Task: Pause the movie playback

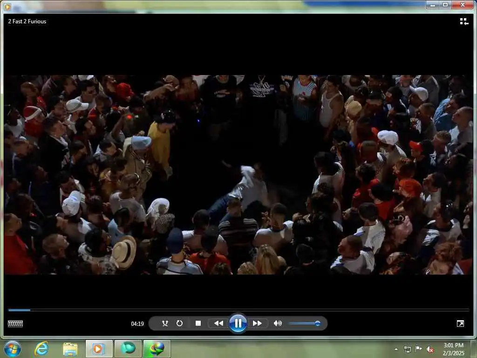Action: 238,324
